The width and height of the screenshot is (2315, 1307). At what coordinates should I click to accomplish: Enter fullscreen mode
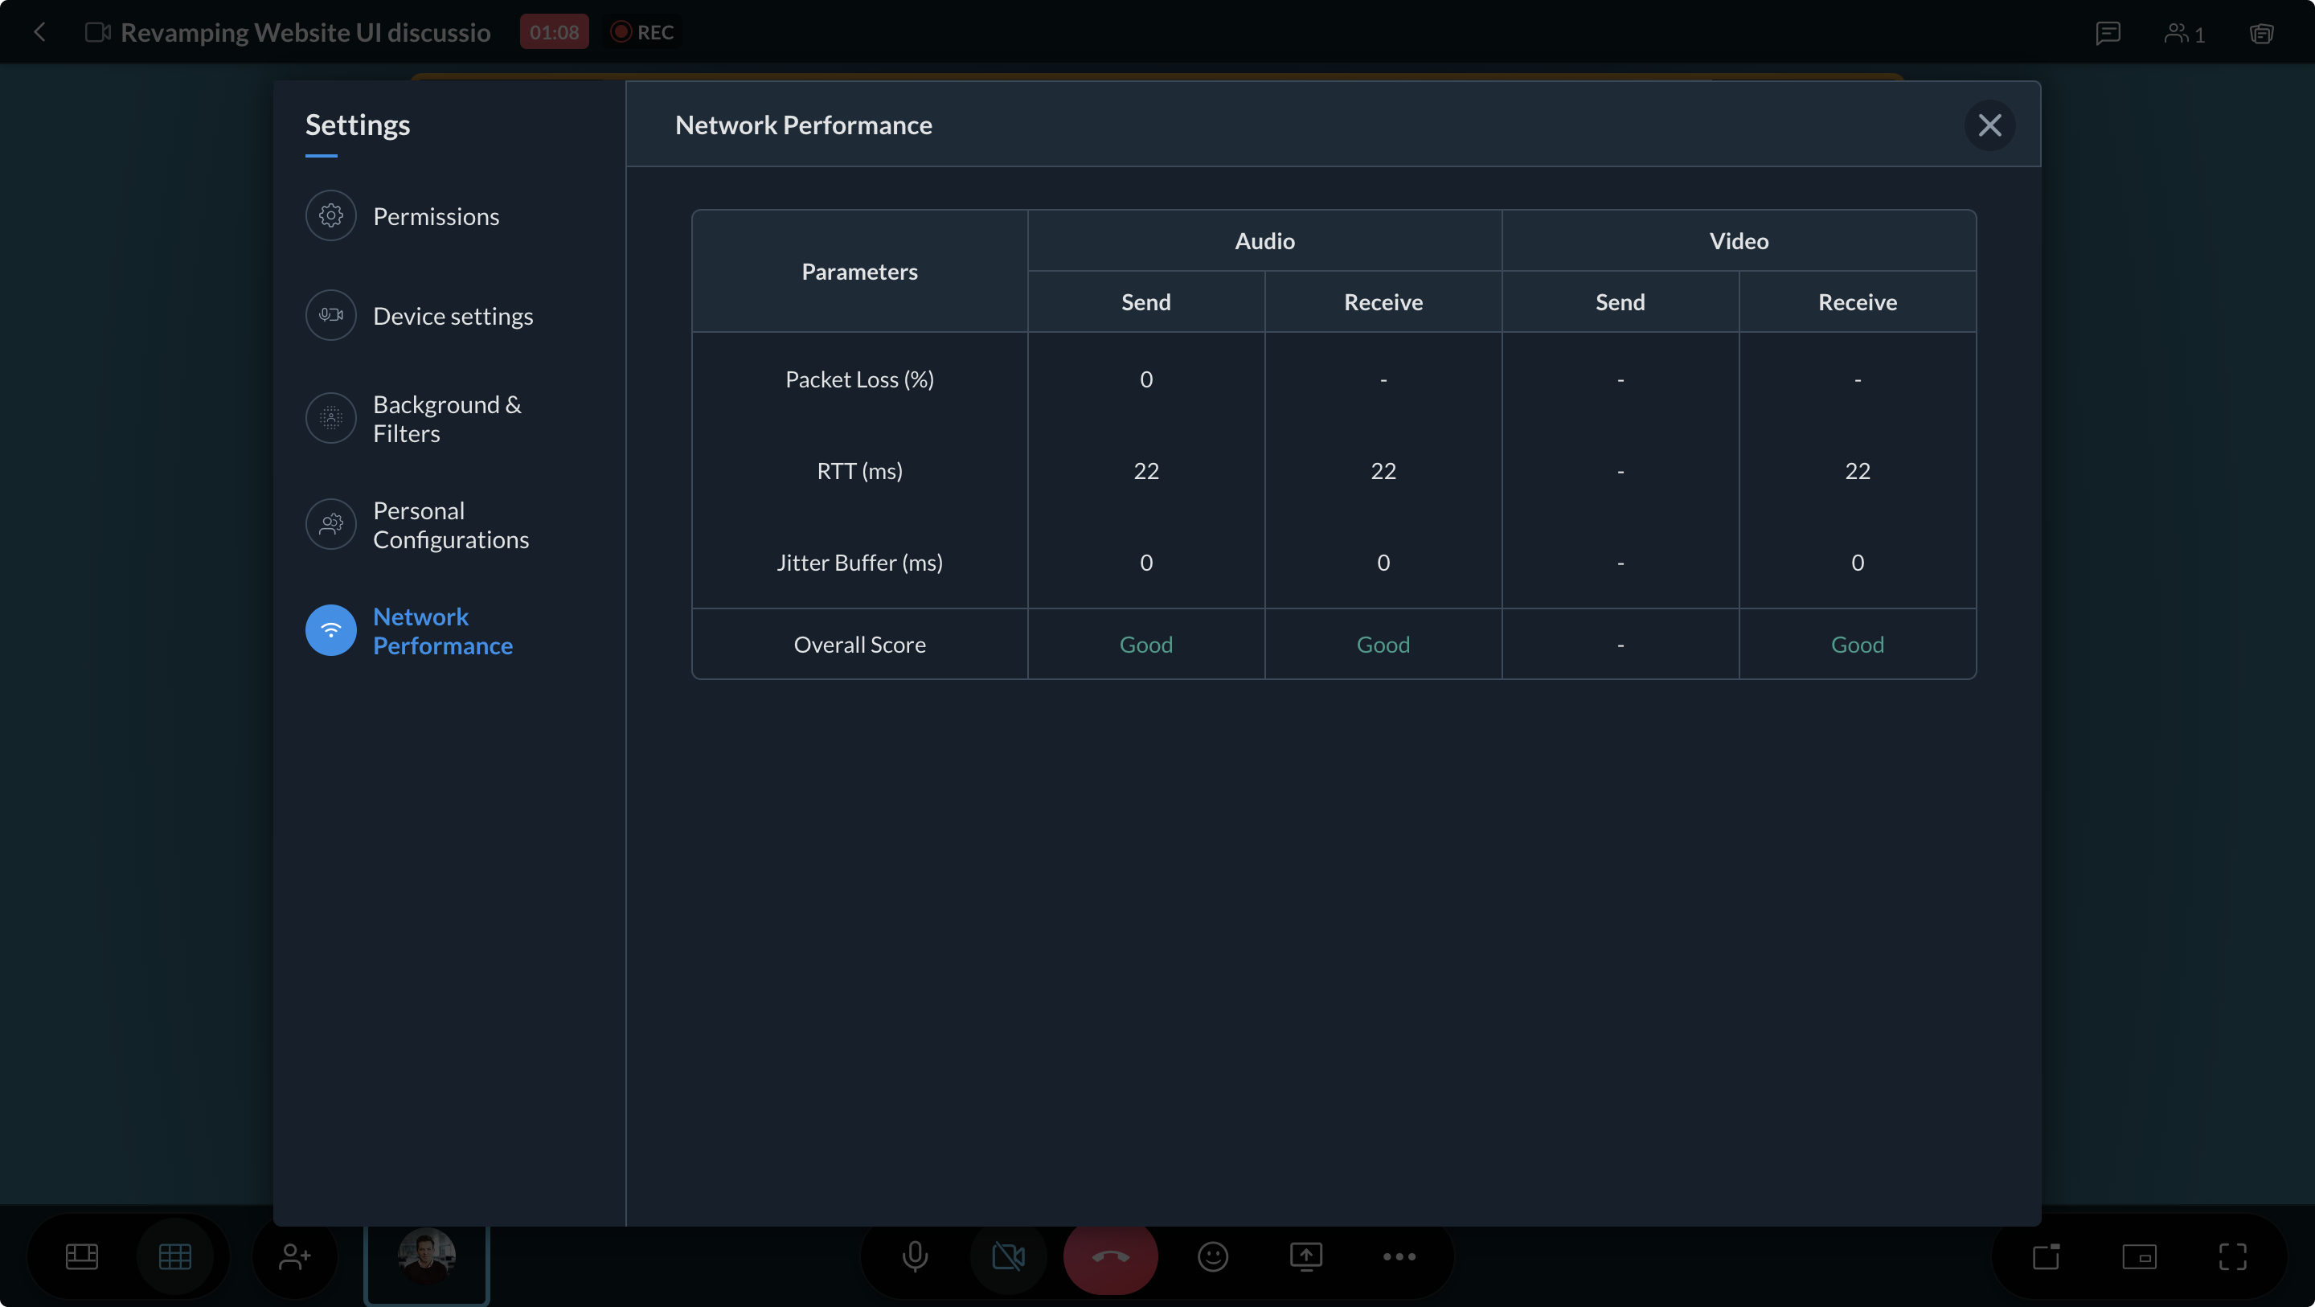coord(2232,1256)
